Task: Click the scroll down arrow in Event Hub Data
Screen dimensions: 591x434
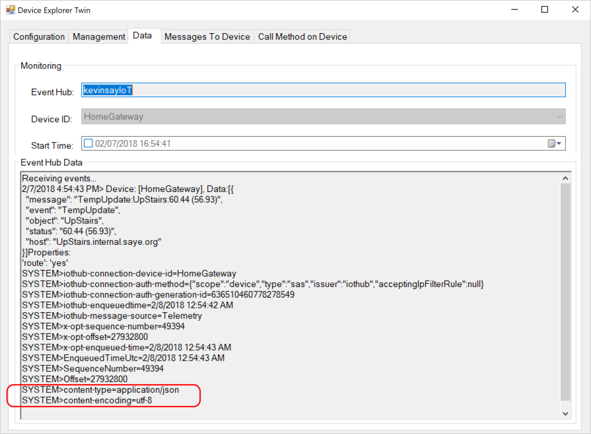Action: 565,414
